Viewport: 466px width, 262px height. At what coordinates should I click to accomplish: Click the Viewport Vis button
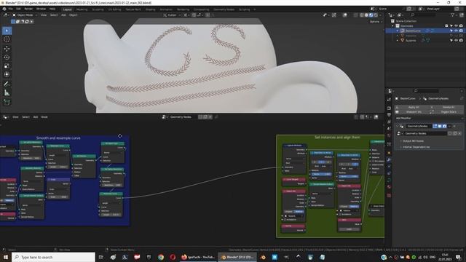click(414, 112)
